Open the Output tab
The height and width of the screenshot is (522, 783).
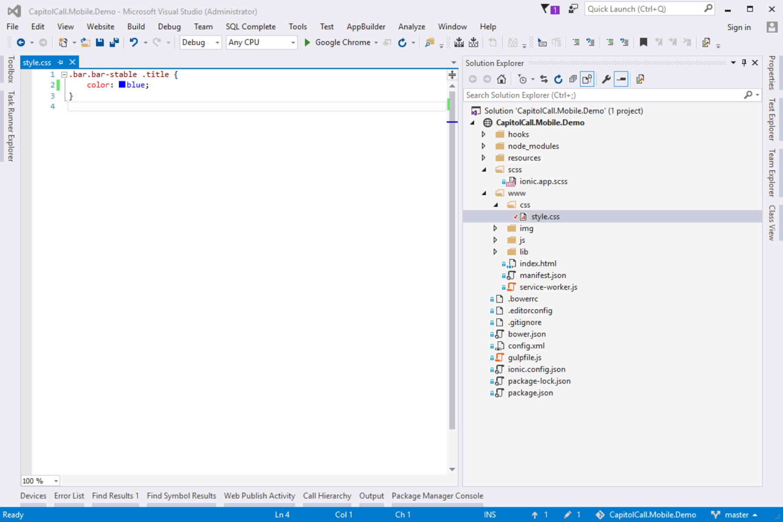pyautogui.click(x=372, y=496)
